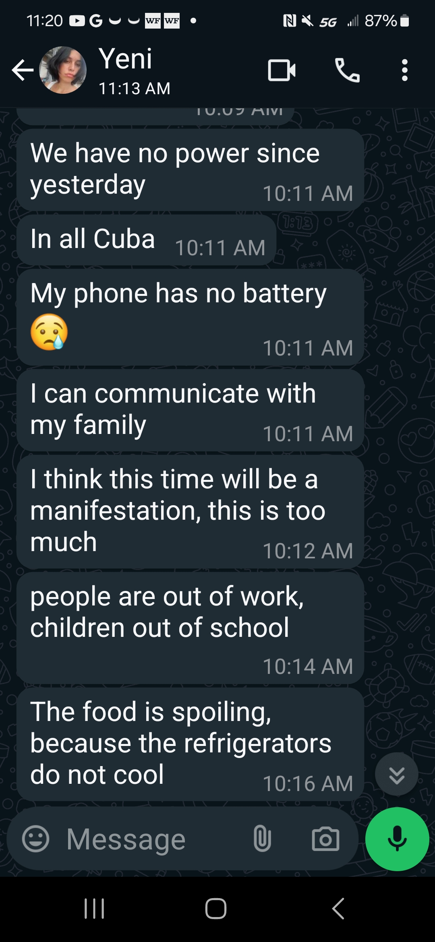Jump to latest messages with double-chevron button

click(x=397, y=774)
